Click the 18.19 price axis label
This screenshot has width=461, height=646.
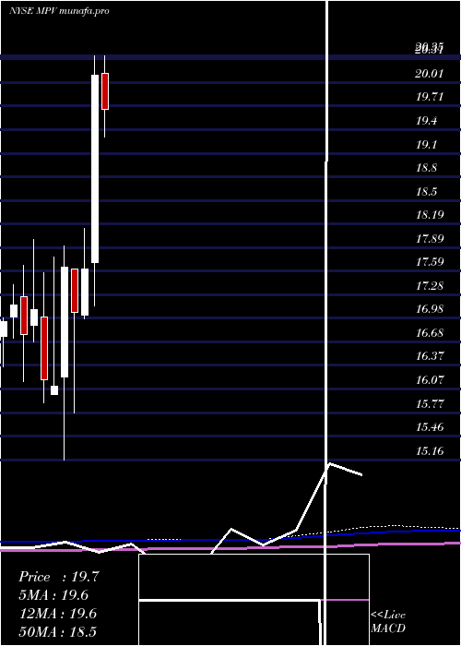point(430,215)
